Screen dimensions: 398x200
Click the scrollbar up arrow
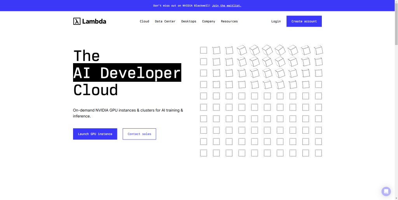[396, 2]
